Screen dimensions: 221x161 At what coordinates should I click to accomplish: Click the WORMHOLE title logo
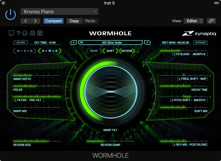pyautogui.click(x=110, y=33)
